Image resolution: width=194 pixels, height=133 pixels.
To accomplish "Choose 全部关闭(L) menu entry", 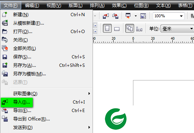I will click(47, 48).
